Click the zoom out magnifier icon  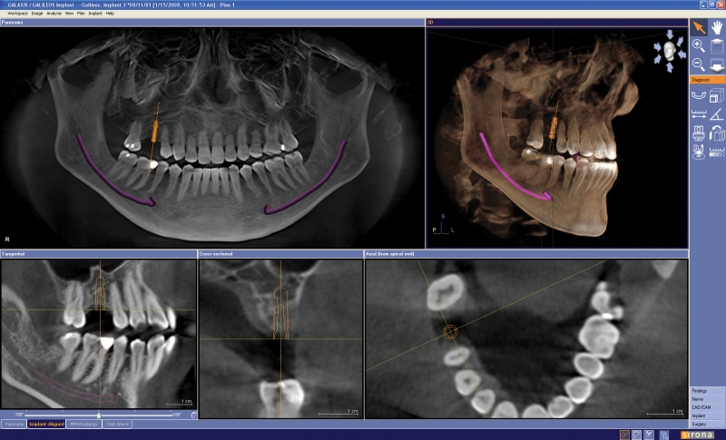[698, 64]
